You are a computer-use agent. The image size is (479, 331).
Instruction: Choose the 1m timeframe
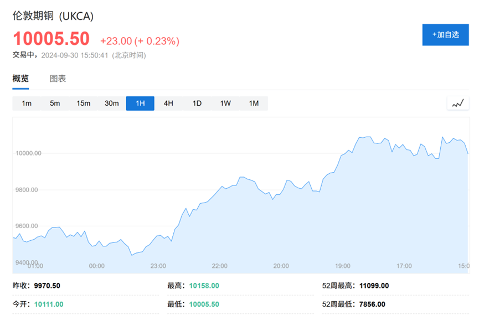(x=27, y=103)
